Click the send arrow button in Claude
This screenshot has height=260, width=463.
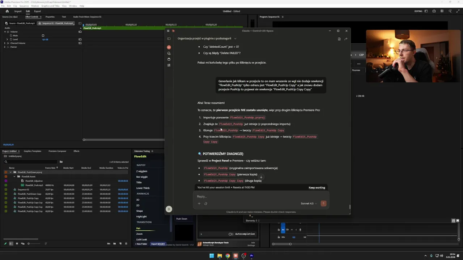point(323,203)
